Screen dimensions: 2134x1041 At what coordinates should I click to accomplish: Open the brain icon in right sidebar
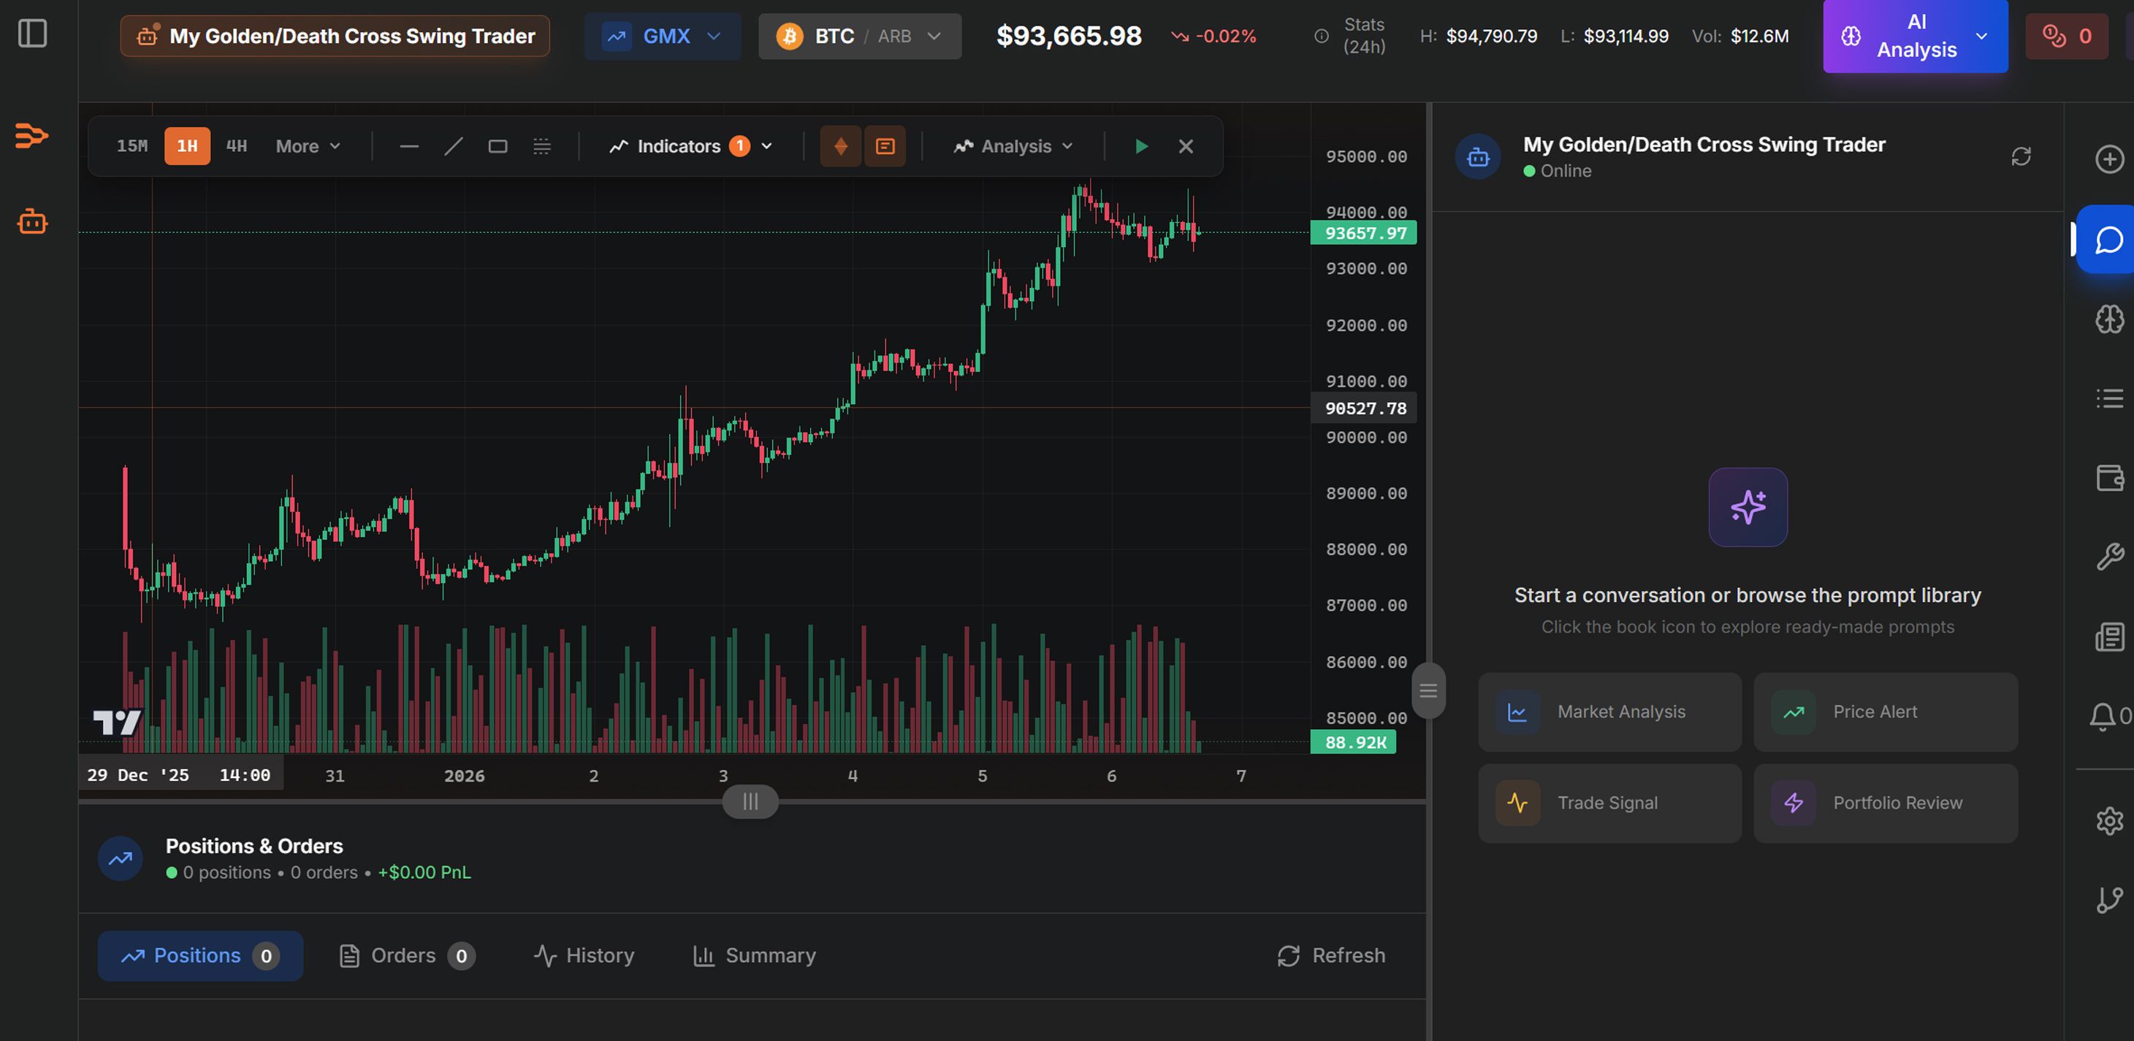(2109, 319)
